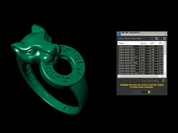
Task: Click the Grams value for White Gold:9K PdW
Action: (x=144, y=63)
